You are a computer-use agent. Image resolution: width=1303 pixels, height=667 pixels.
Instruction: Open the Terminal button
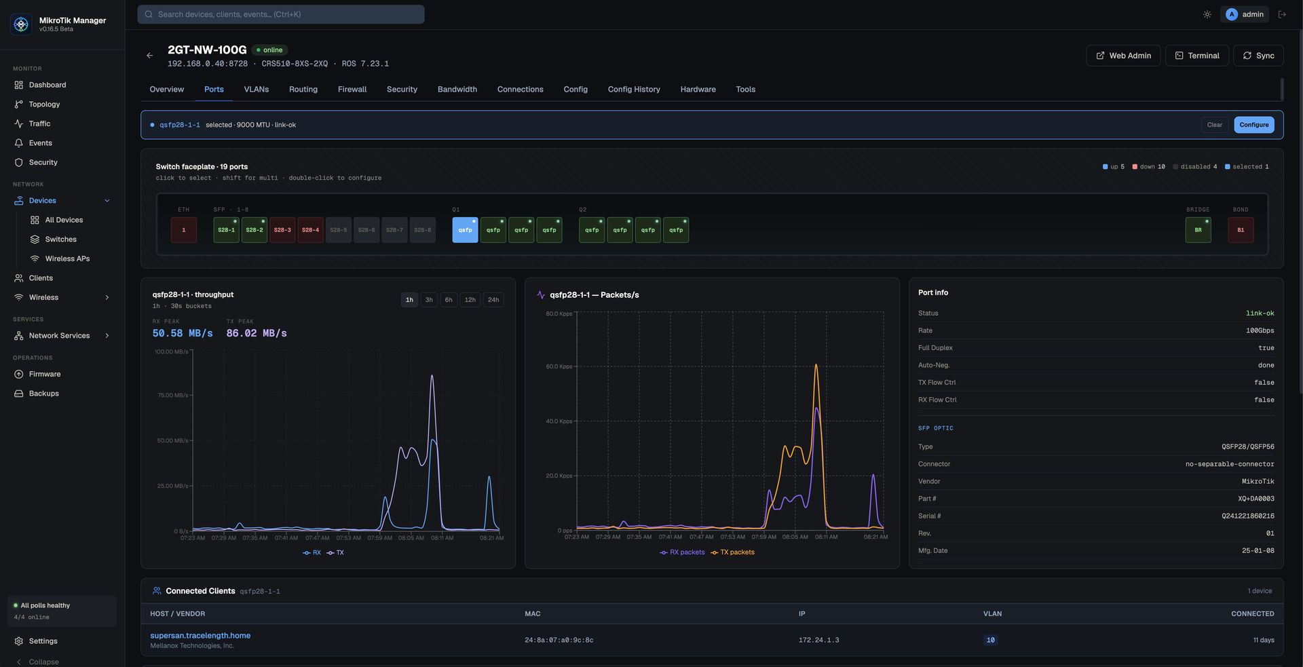(1197, 56)
